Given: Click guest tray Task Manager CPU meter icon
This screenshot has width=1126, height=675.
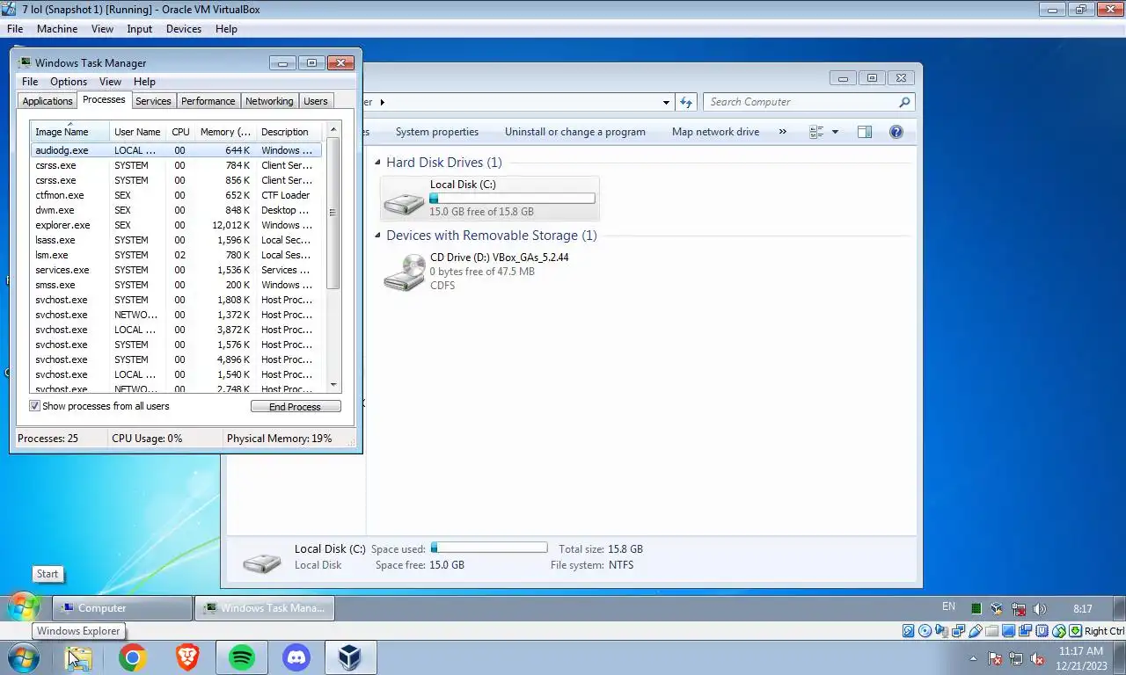Looking at the screenshot, I should 976,608.
